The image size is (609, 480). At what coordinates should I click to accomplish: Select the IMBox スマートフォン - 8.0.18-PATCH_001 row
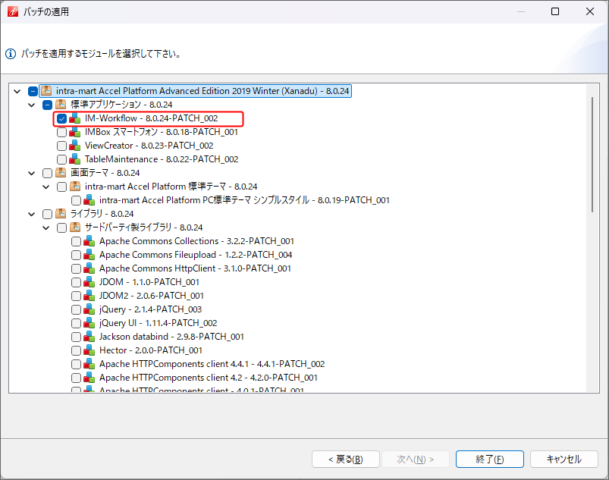coord(162,132)
